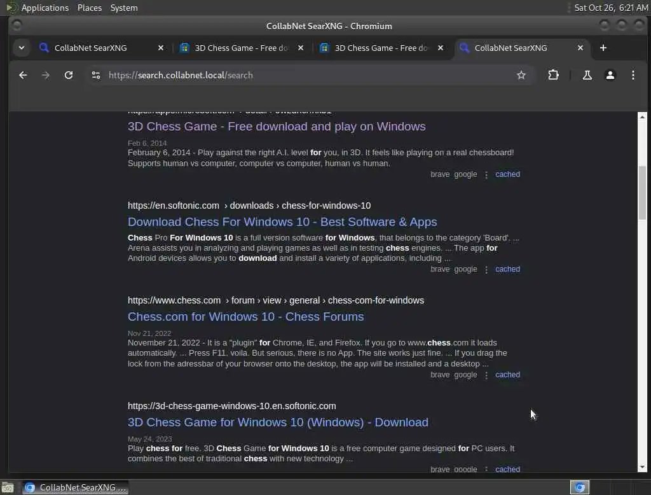Expand the tab search dropdown chevron
The image size is (651, 495).
click(21, 48)
